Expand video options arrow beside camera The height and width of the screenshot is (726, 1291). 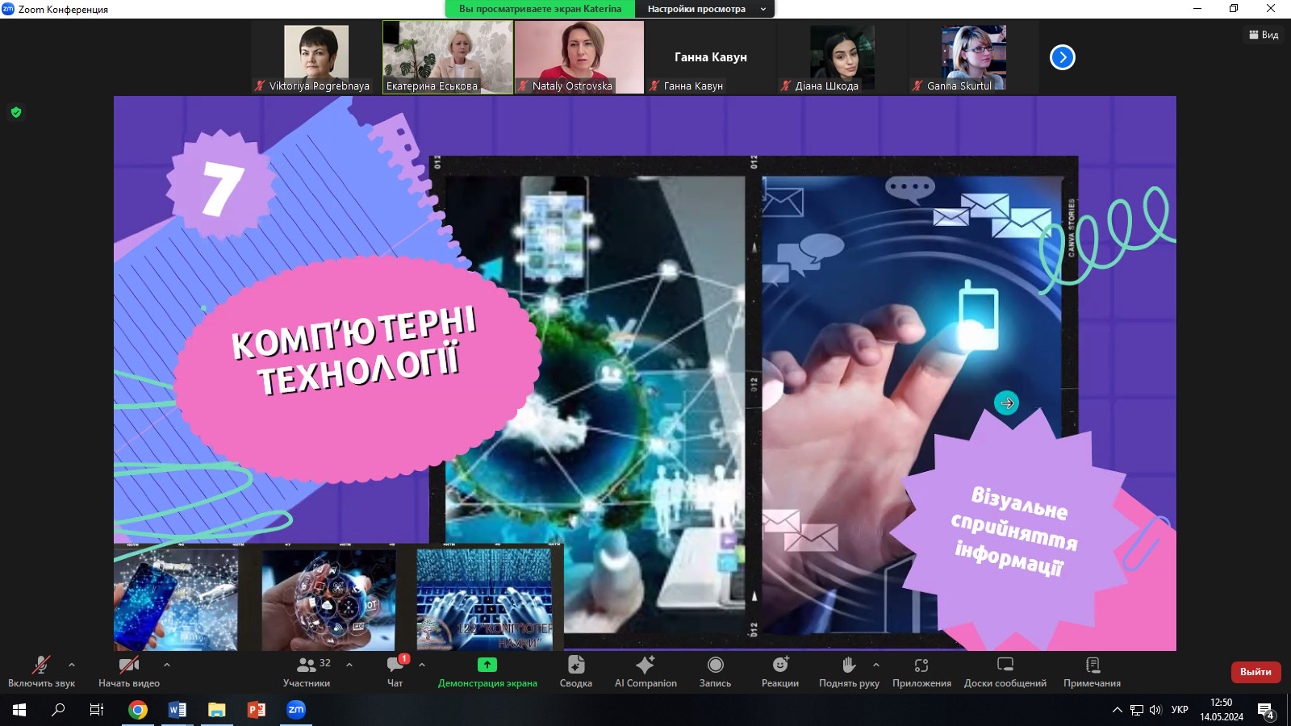167,665
